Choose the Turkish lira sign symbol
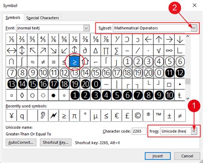This screenshot has height=163, width=203. 180,95
